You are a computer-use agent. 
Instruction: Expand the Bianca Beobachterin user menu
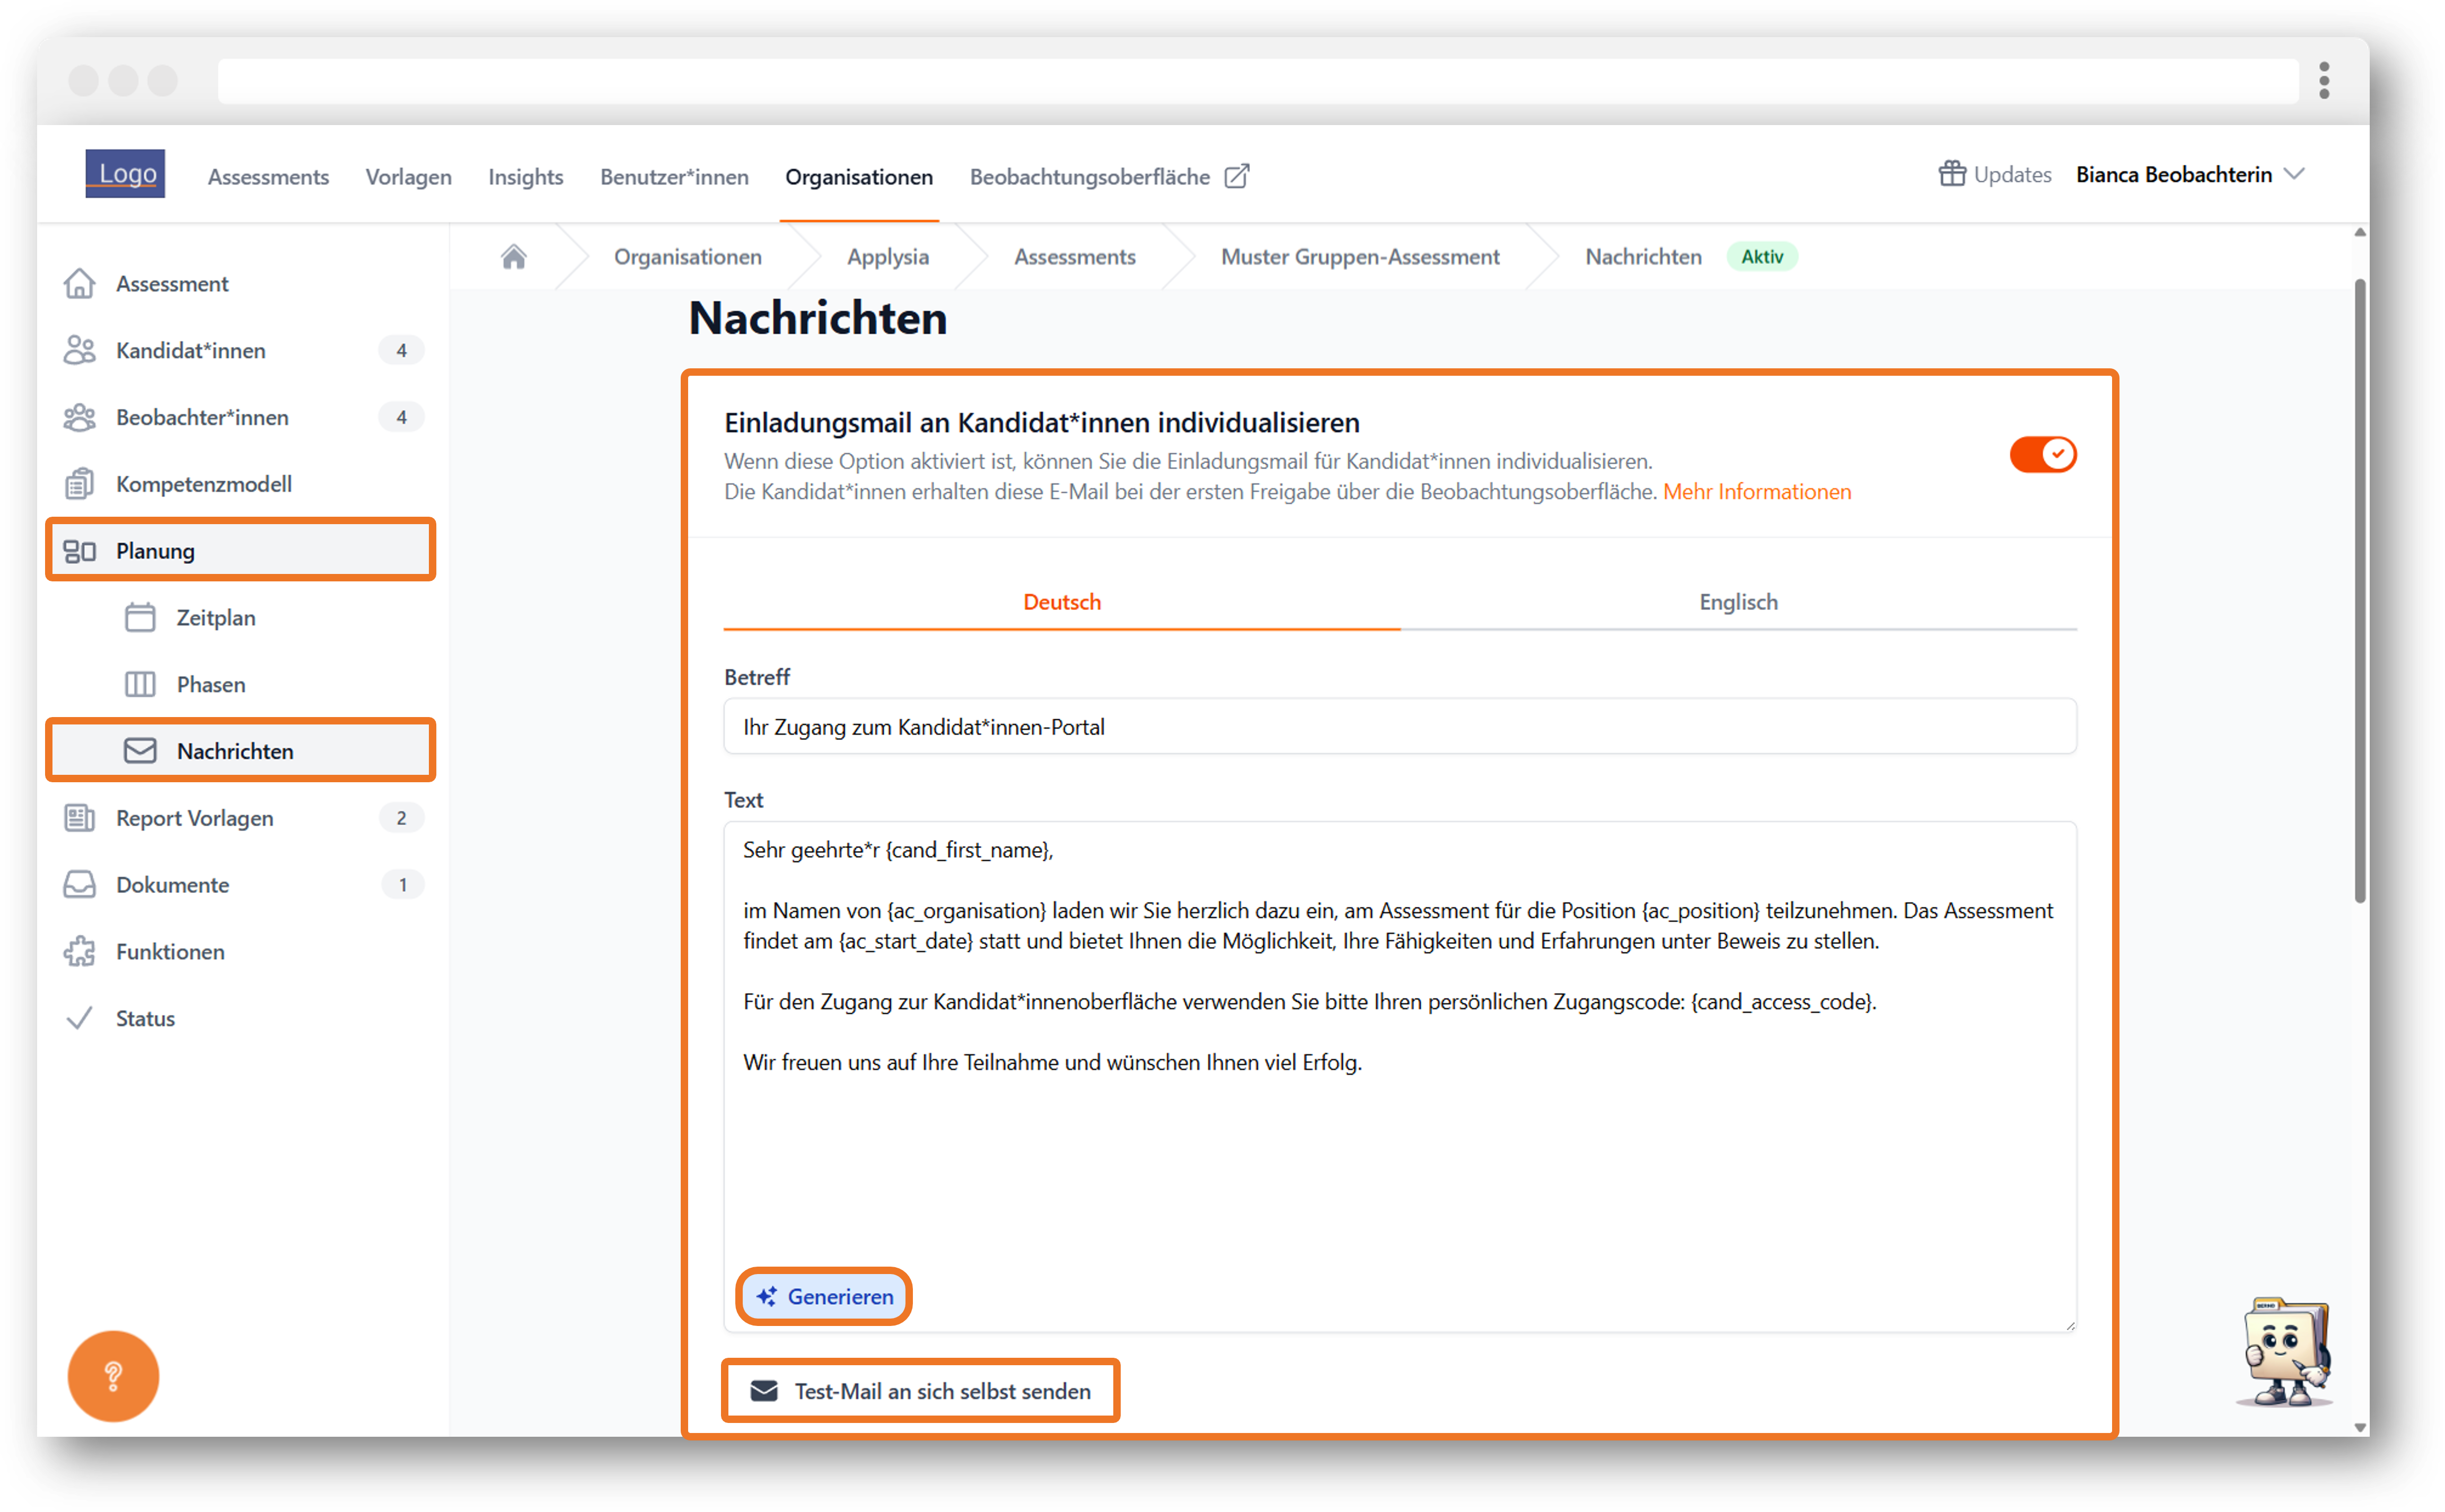point(2190,175)
